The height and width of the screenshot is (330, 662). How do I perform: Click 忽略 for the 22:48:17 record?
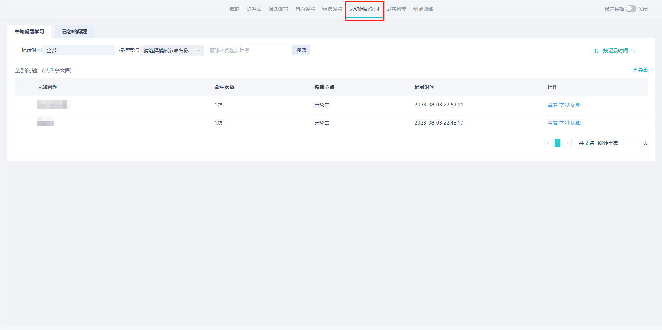[x=576, y=123]
